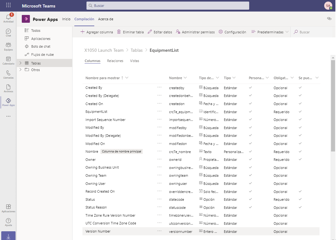
Task: Open the Tipo column filter dropdown
Action: 234,78
